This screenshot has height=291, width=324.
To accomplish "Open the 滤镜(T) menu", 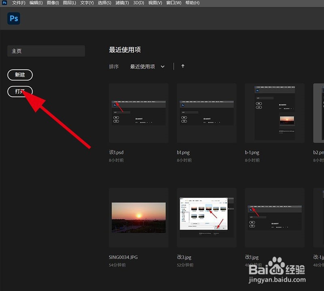I will click(122, 3).
